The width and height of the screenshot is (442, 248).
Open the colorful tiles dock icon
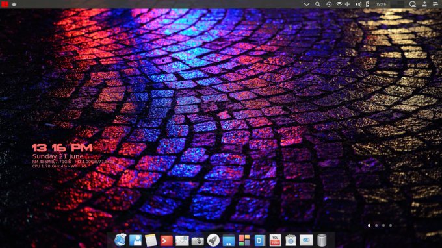(x=244, y=240)
